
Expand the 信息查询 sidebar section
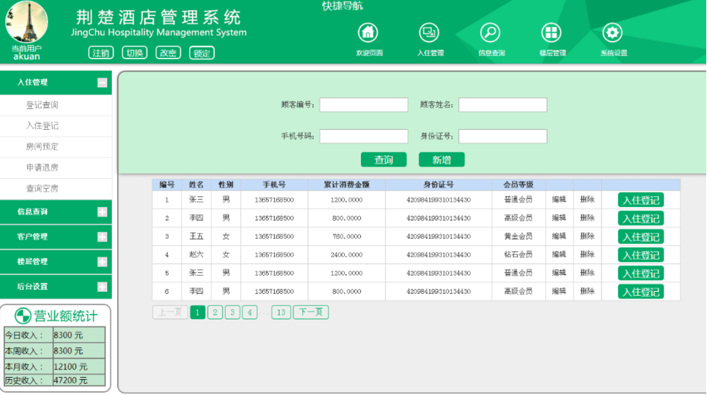(x=102, y=212)
